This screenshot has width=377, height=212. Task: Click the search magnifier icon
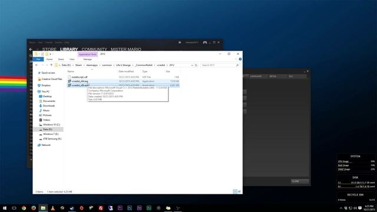point(237,65)
